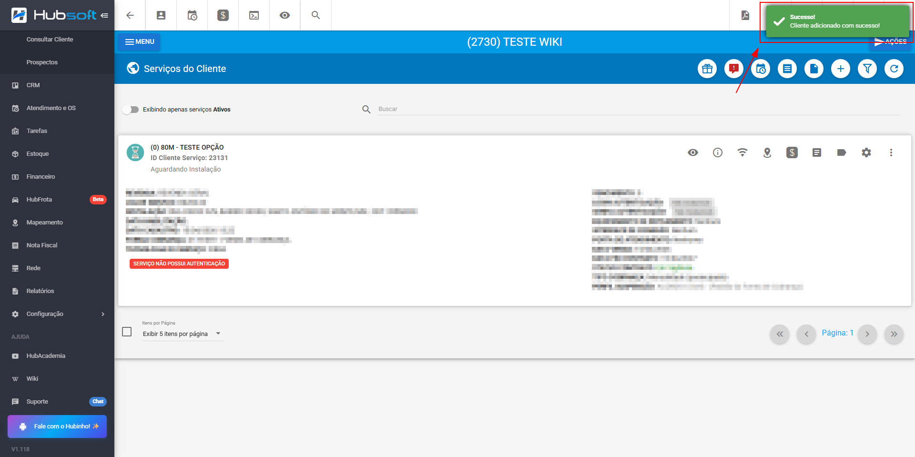Viewport: 915px width, 457px height.
Task: Open the terminal console icon in top toolbar
Action: pos(254,15)
